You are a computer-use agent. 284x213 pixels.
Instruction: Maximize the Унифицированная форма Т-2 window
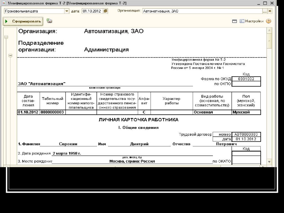click(265, 3)
